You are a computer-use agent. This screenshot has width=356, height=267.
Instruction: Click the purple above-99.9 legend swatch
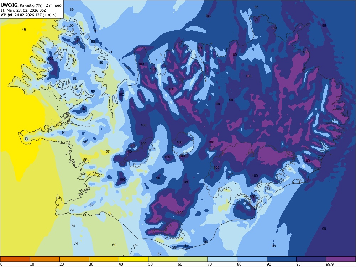click(341, 259)
